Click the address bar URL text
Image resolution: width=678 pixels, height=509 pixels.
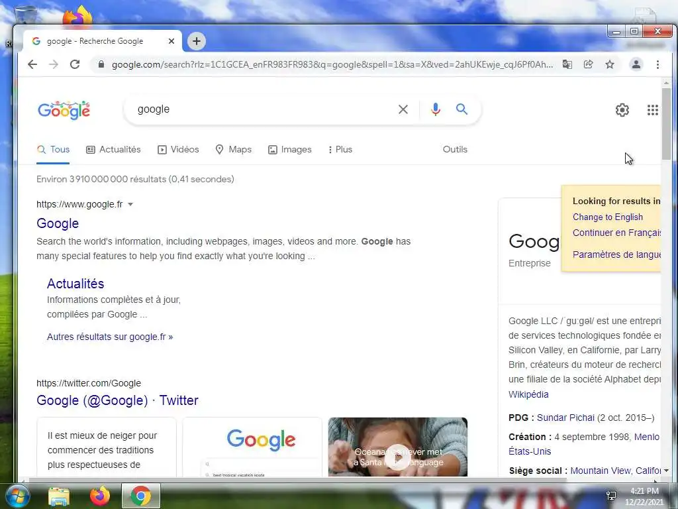(332, 64)
